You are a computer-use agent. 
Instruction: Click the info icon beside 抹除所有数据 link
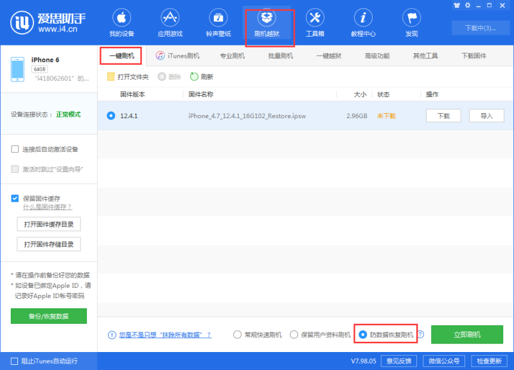(x=112, y=335)
